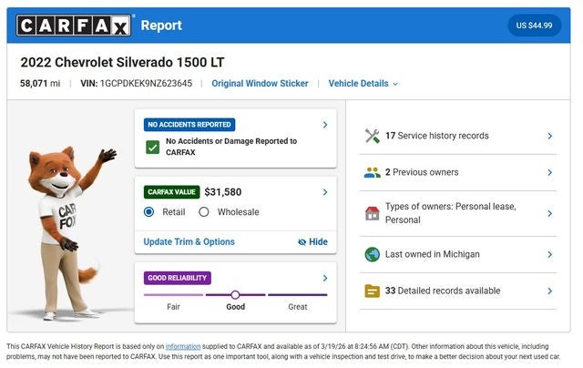Screen dimensions: 583x368
Task: Click the green no accidents checkmark
Action: [x=152, y=148]
